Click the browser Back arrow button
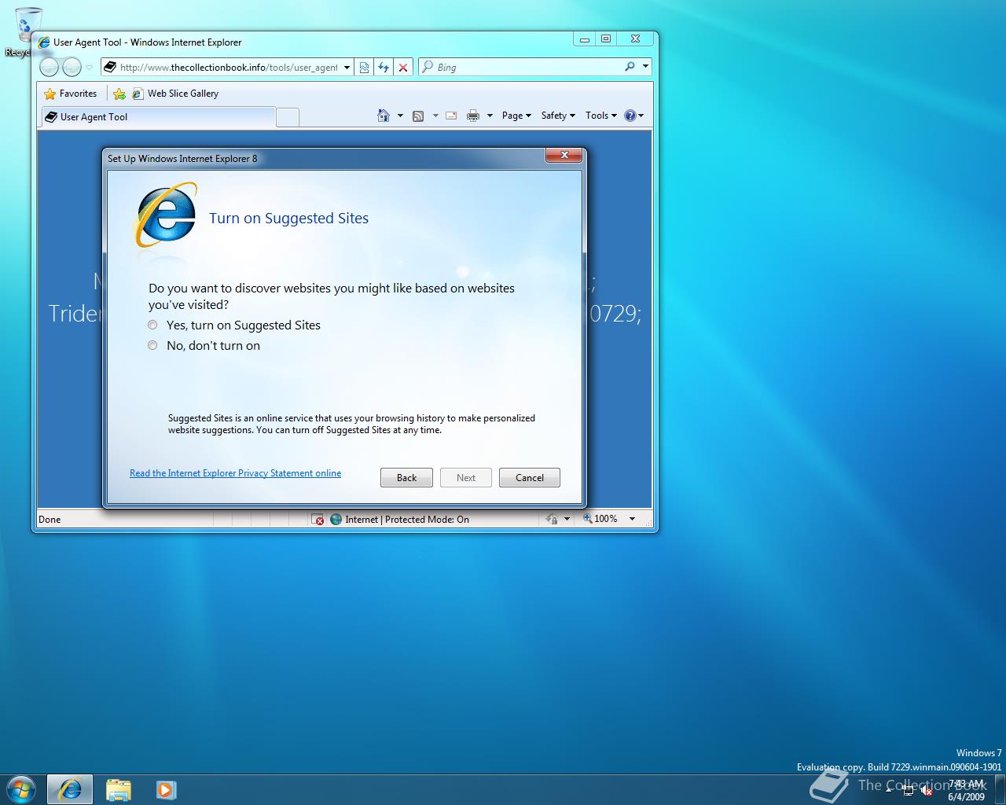This screenshot has width=1006, height=805. tap(49, 68)
